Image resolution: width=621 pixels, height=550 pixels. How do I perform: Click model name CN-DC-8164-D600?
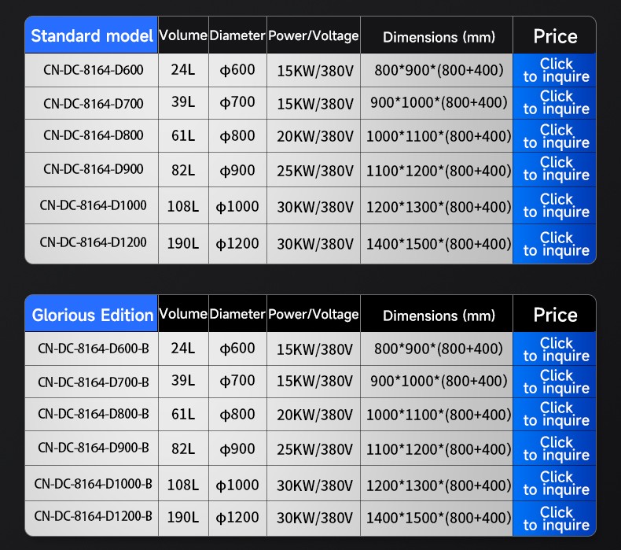coord(93,70)
